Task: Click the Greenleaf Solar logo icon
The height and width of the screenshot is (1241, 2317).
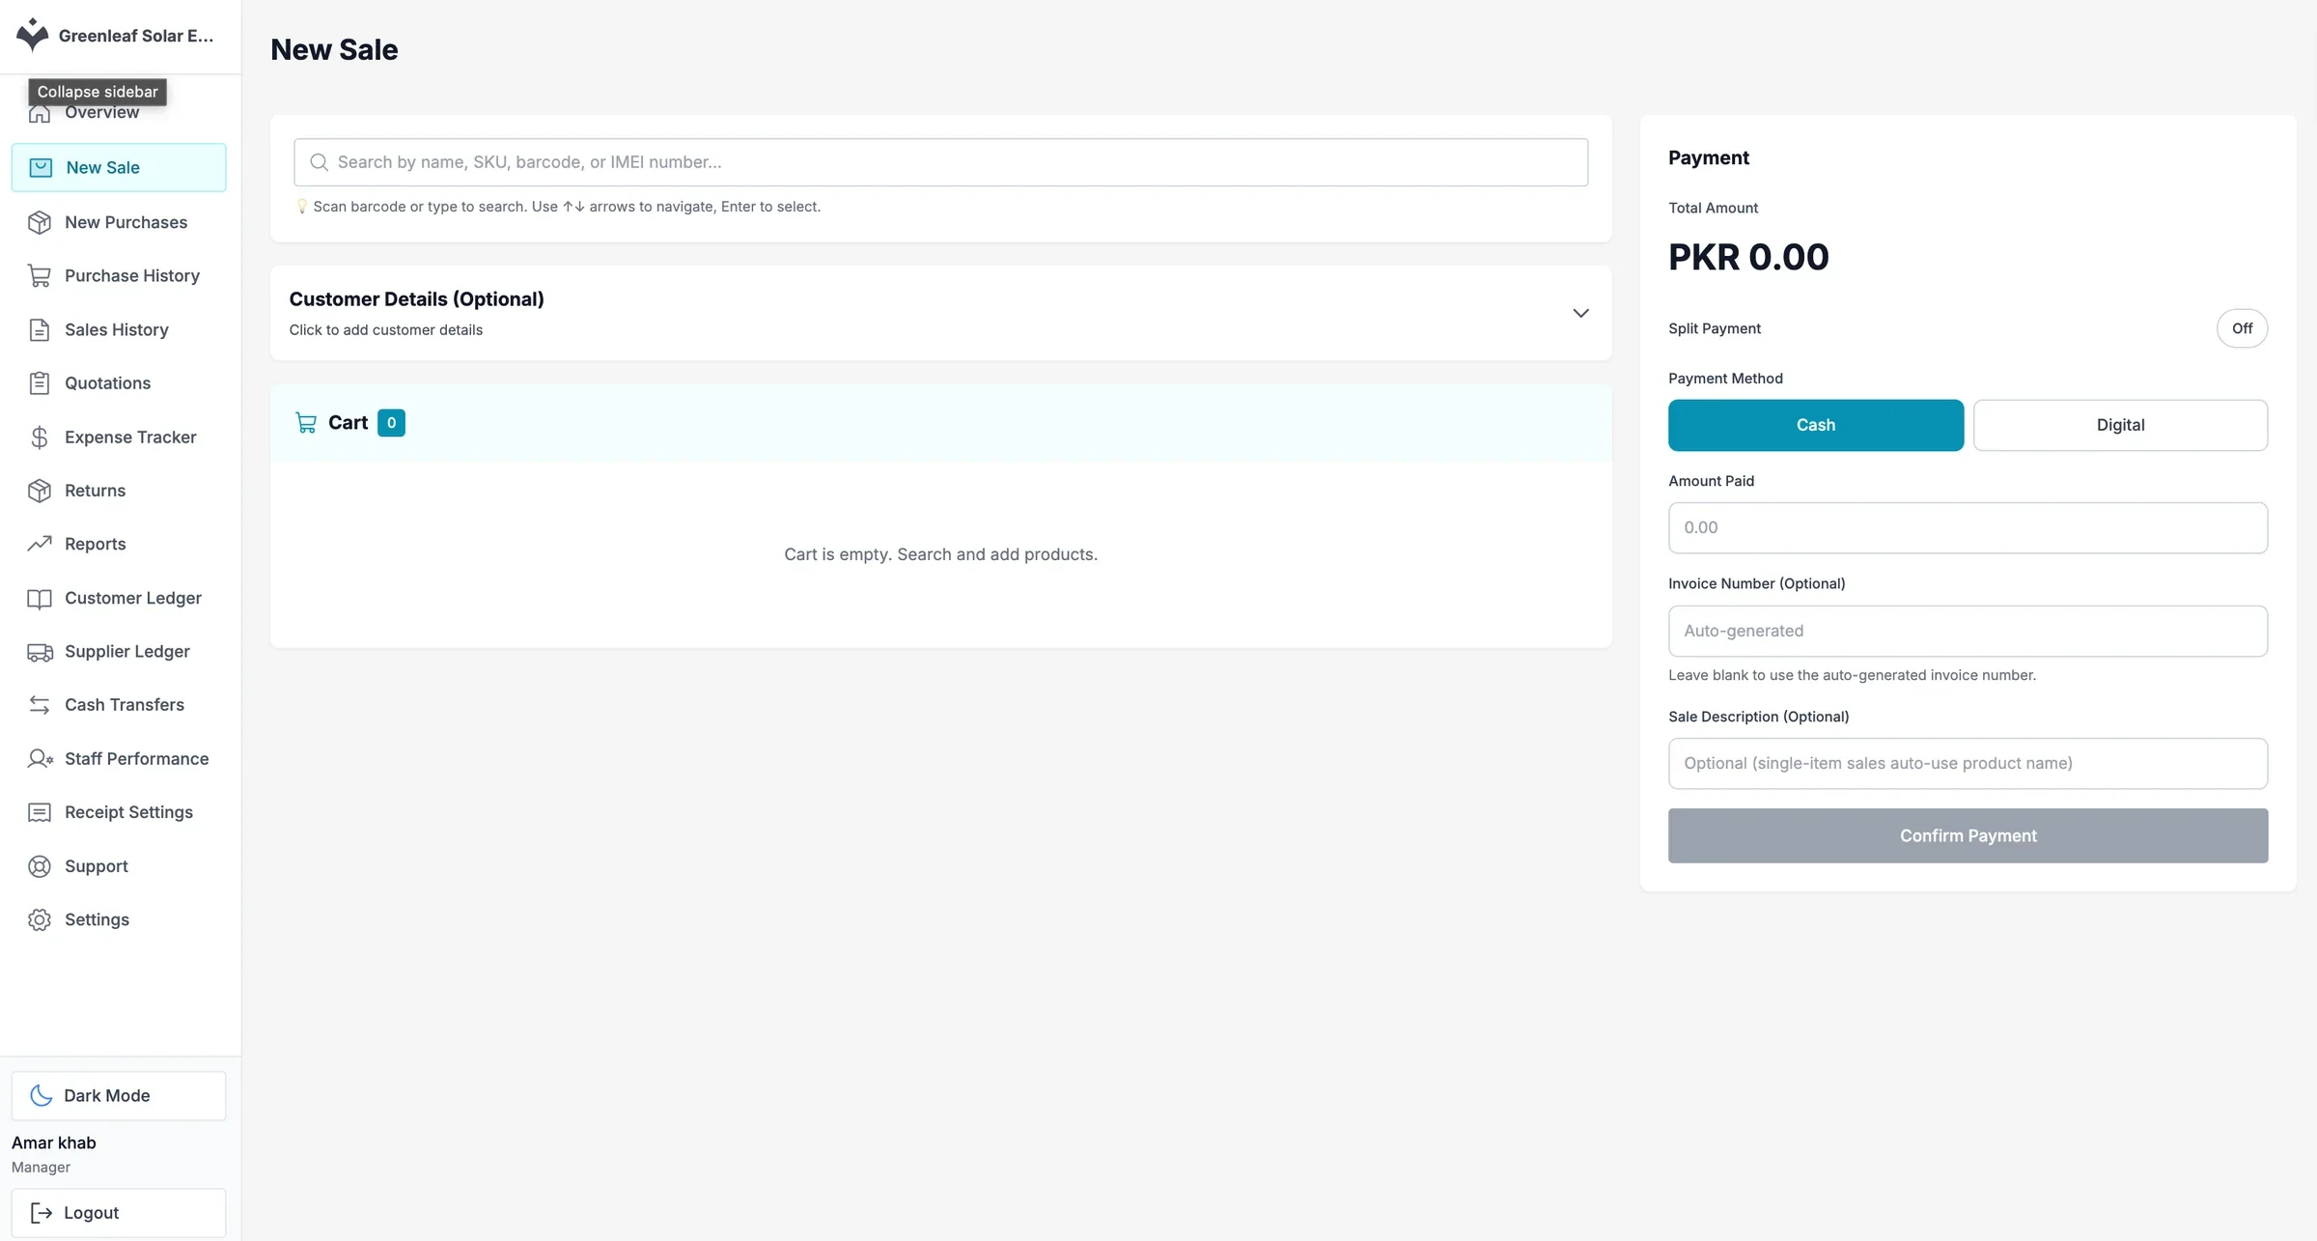Action: 32,35
